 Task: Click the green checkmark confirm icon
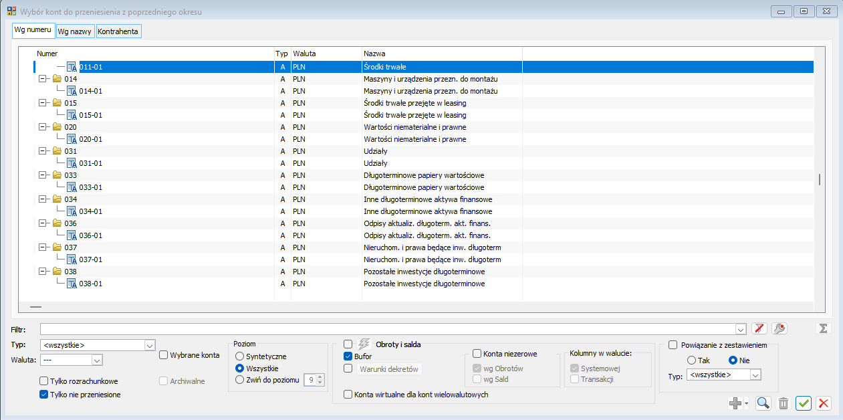pyautogui.click(x=804, y=403)
